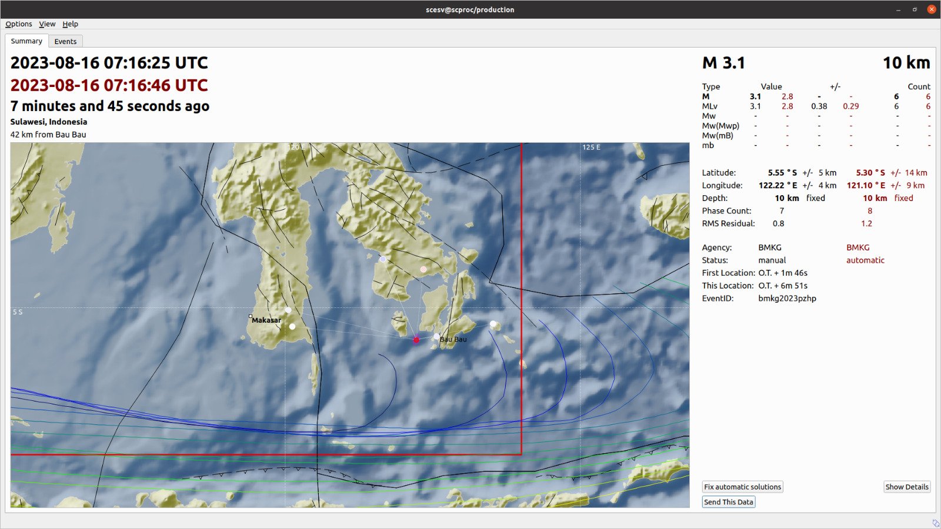Click the red origin time 07:16:46 UTC
941x529 pixels.
click(108, 85)
